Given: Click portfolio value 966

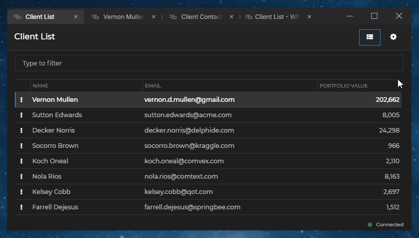Looking at the screenshot, I should [x=393, y=146].
